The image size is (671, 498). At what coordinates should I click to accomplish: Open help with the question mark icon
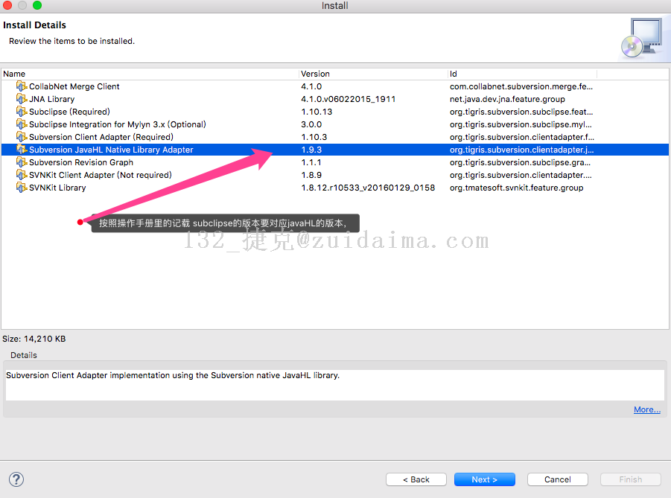pos(16,479)
